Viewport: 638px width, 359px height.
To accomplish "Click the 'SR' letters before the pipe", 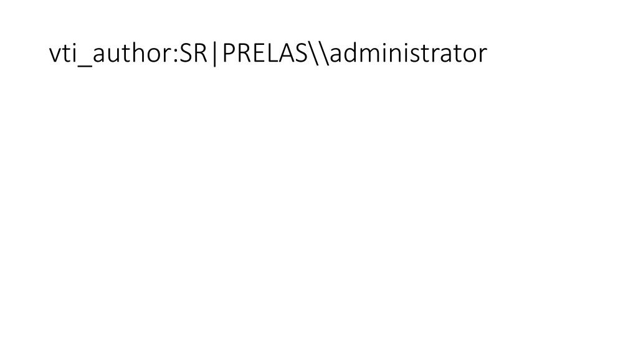I will [x=194, y=53].
